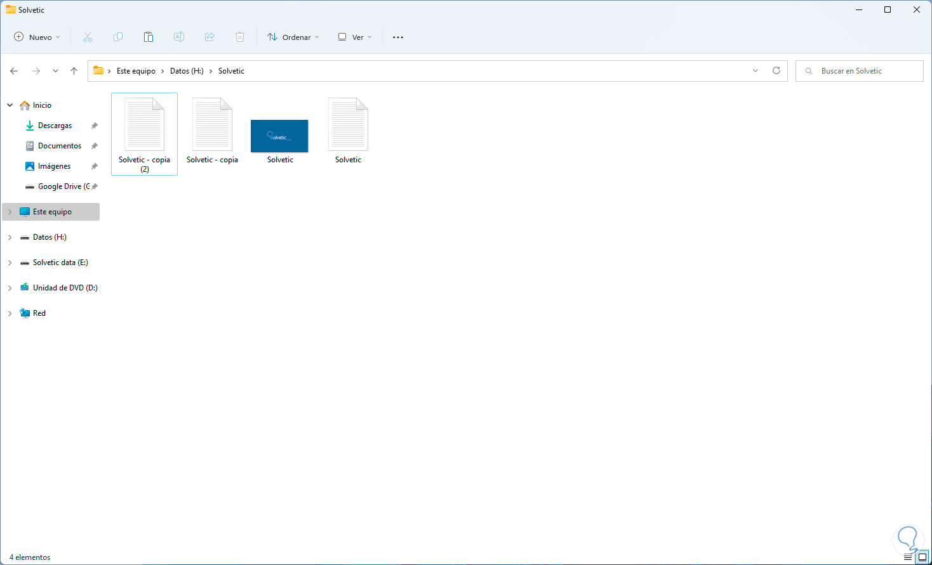
Task: Go forward with the right arrow
Action: pos(36,71)
